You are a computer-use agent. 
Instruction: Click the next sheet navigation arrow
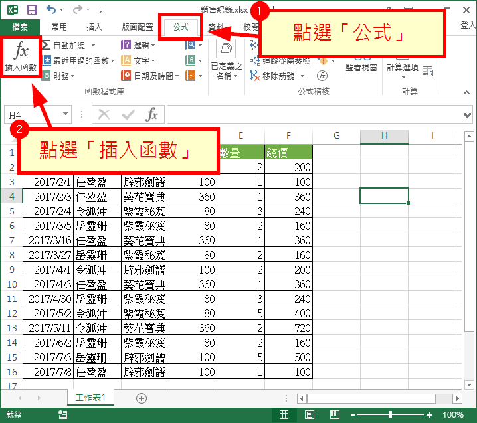point(39,398)
